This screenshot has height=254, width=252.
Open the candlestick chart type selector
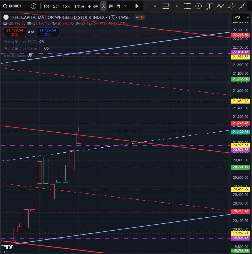137,6
